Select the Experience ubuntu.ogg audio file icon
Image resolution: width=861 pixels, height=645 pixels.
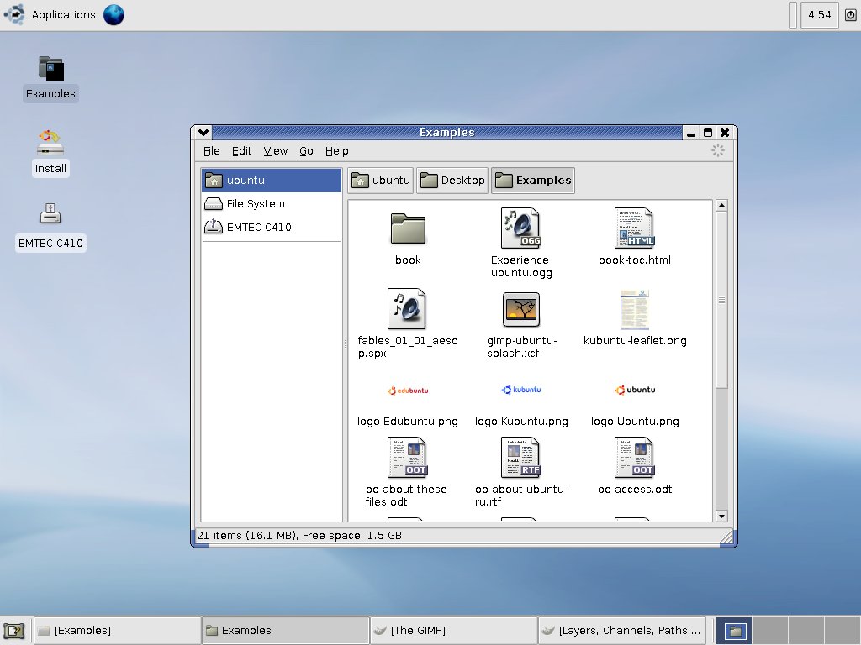click(521, 228)
